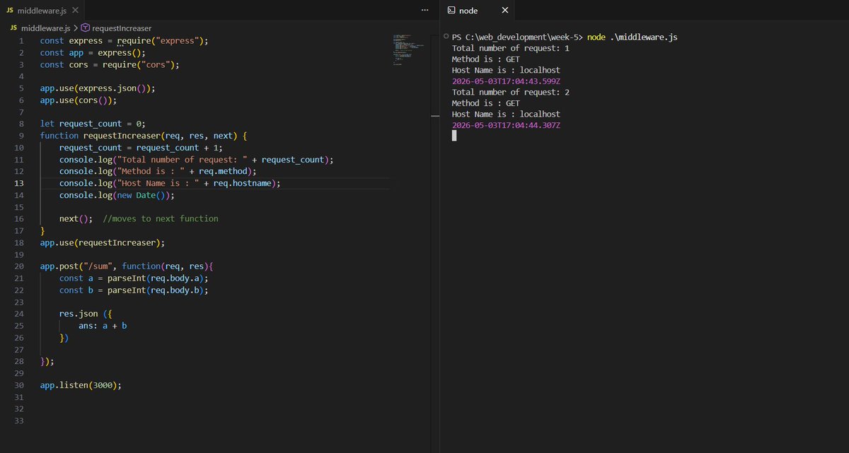Screen dimensions: 849x453
Task: Click req.method in the code
Action: click(x=224, y=172)
